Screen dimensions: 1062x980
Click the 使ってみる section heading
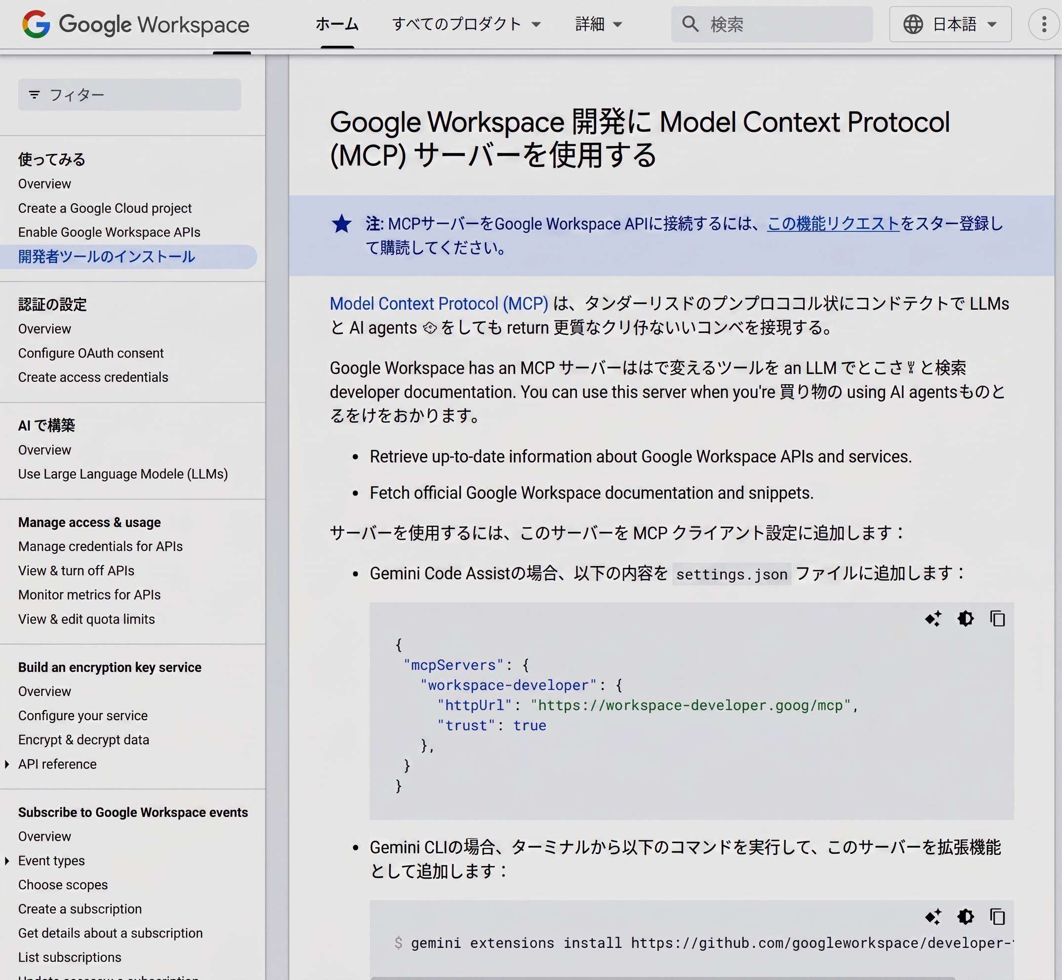pyautogui.click(x=51, y=159)
